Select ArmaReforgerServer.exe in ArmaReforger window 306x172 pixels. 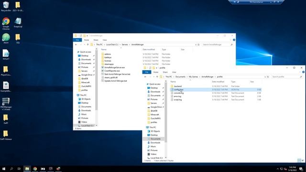[x=114, y=67]
